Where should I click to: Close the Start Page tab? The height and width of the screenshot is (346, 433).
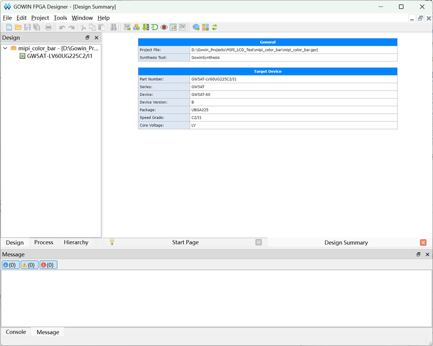coord(258,242)
